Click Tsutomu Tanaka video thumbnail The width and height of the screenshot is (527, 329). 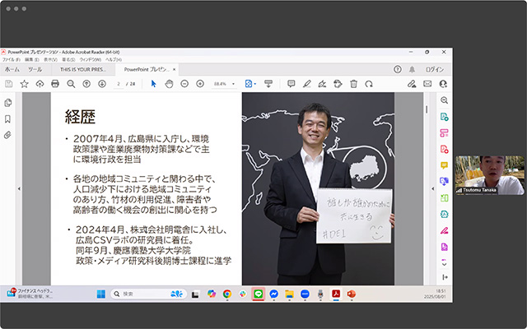490,175
